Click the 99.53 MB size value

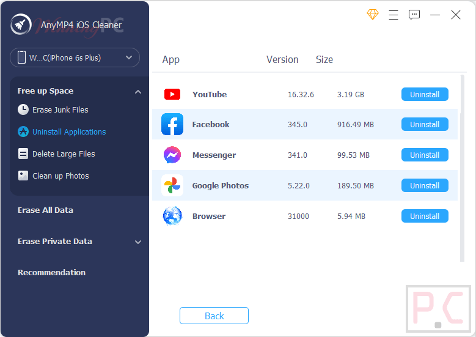(353, 155)
